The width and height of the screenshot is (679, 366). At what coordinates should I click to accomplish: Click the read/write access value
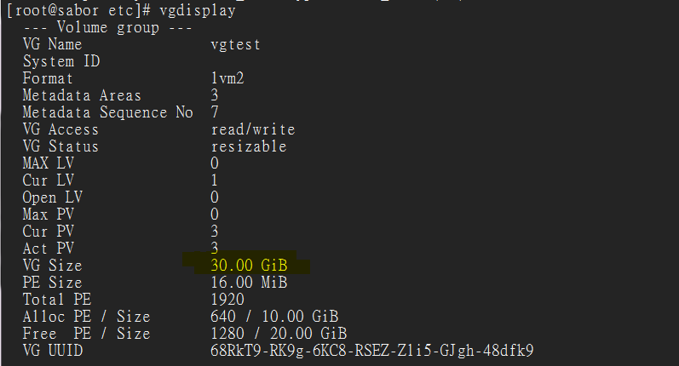tap(253, 129)
